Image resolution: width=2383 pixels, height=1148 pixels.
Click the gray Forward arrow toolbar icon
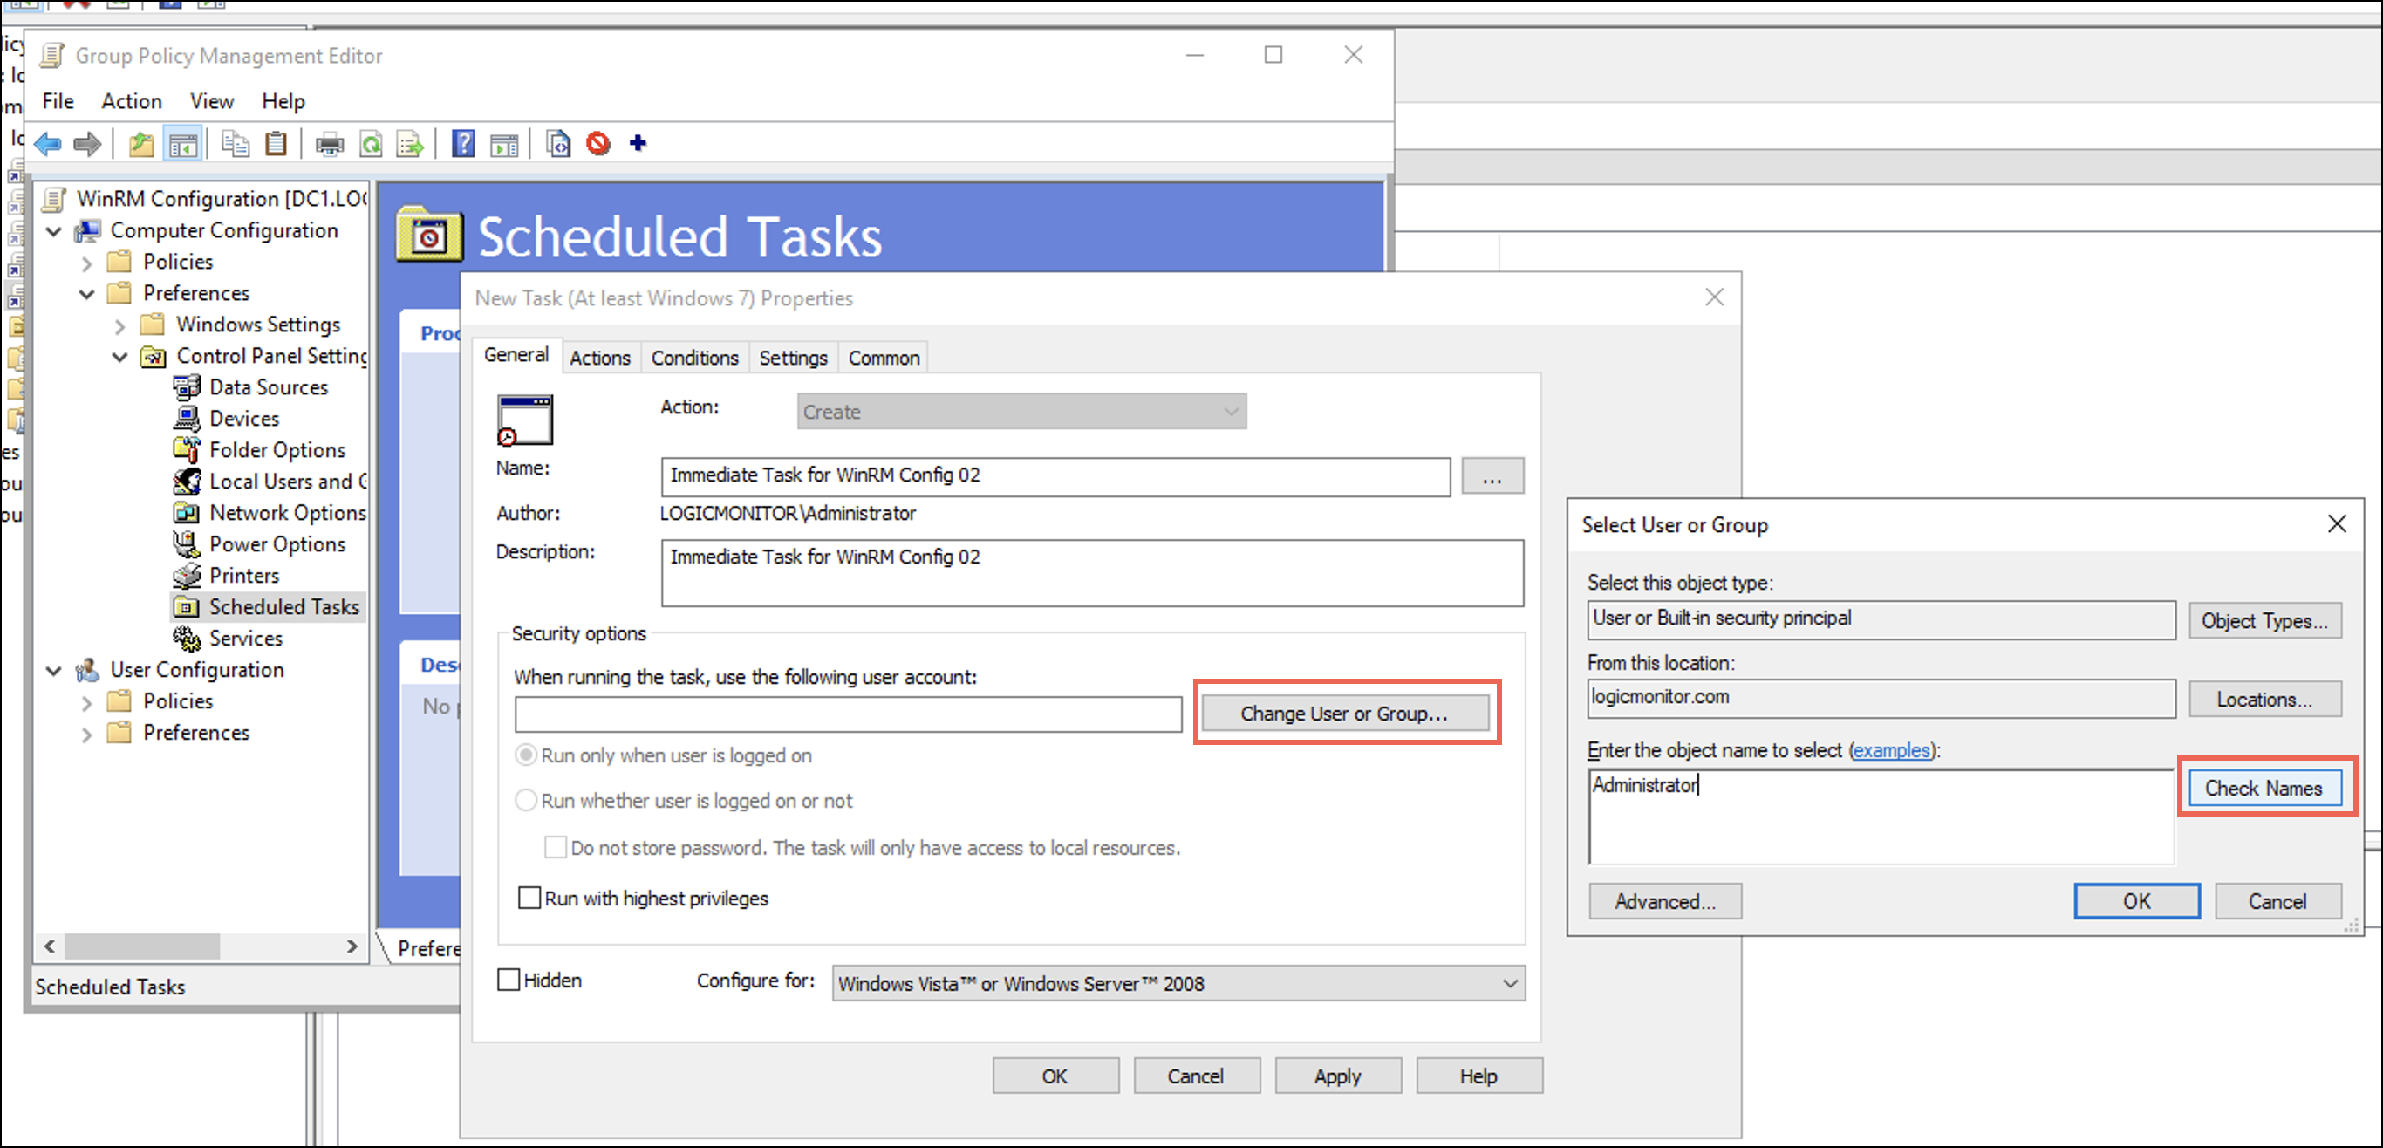coord(87,143)
